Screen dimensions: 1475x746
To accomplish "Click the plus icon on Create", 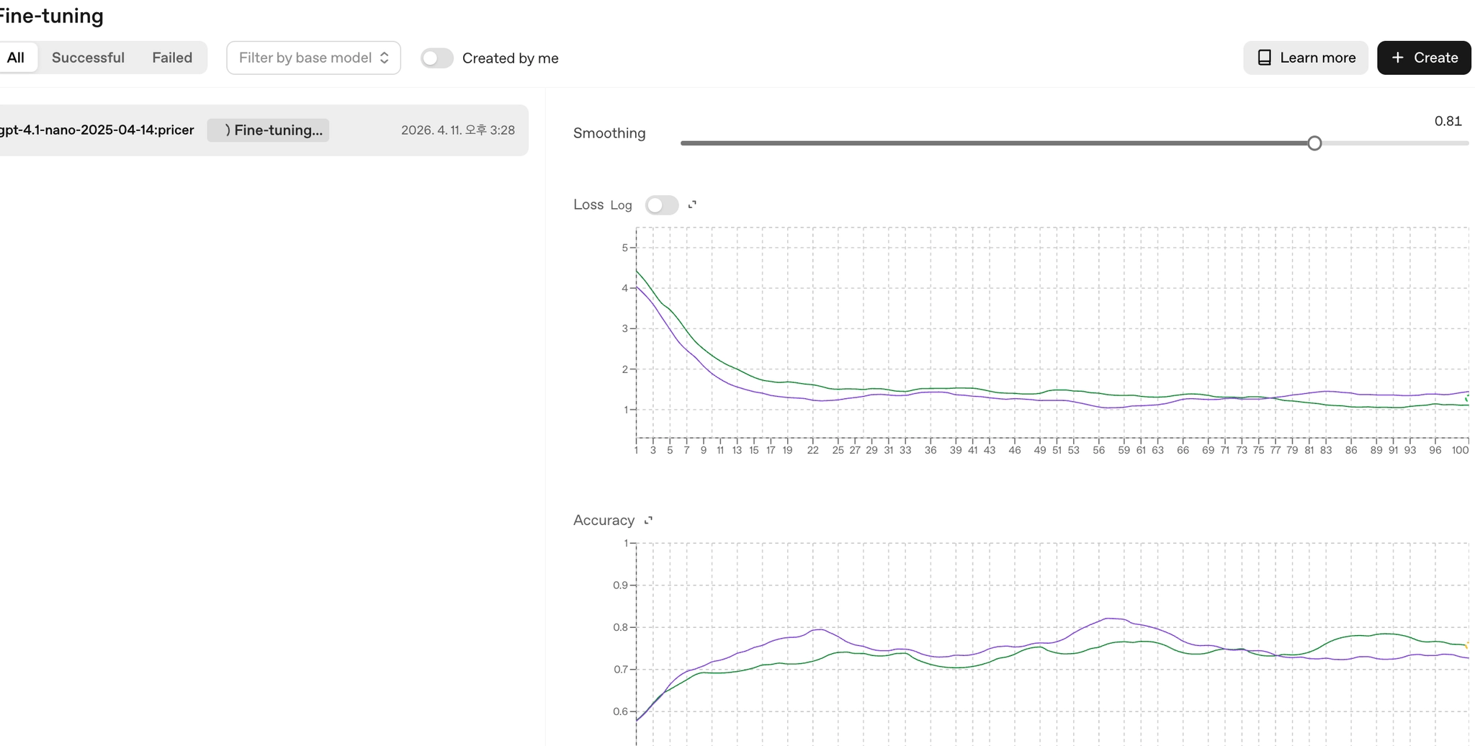I will click(x=1397, y=58).
